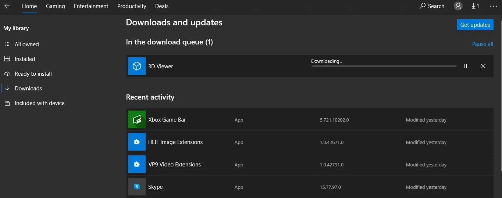The image size is (502, 198).
Task: Click the Xbox Game Bar icon
Action: pos(137,120)
